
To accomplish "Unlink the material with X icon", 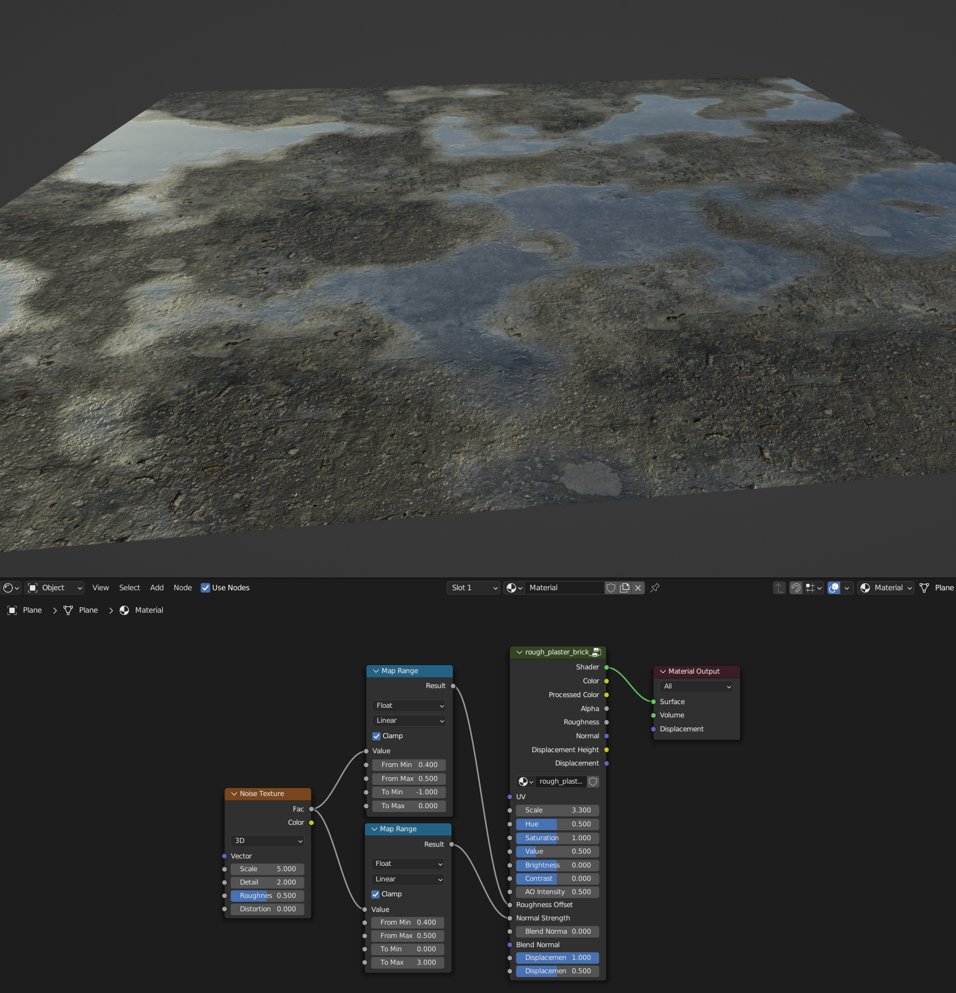I will pos(638,588).
